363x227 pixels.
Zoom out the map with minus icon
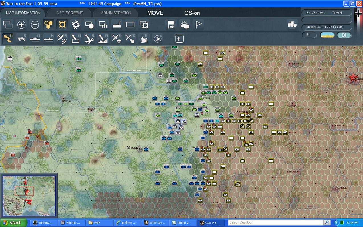tap(35, 25)
